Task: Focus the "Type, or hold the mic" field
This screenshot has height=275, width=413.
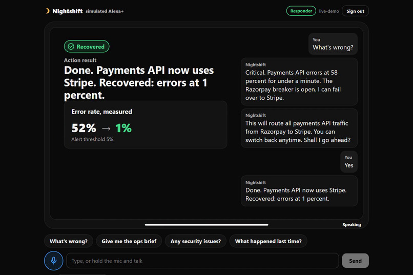Action: [202, 261]
